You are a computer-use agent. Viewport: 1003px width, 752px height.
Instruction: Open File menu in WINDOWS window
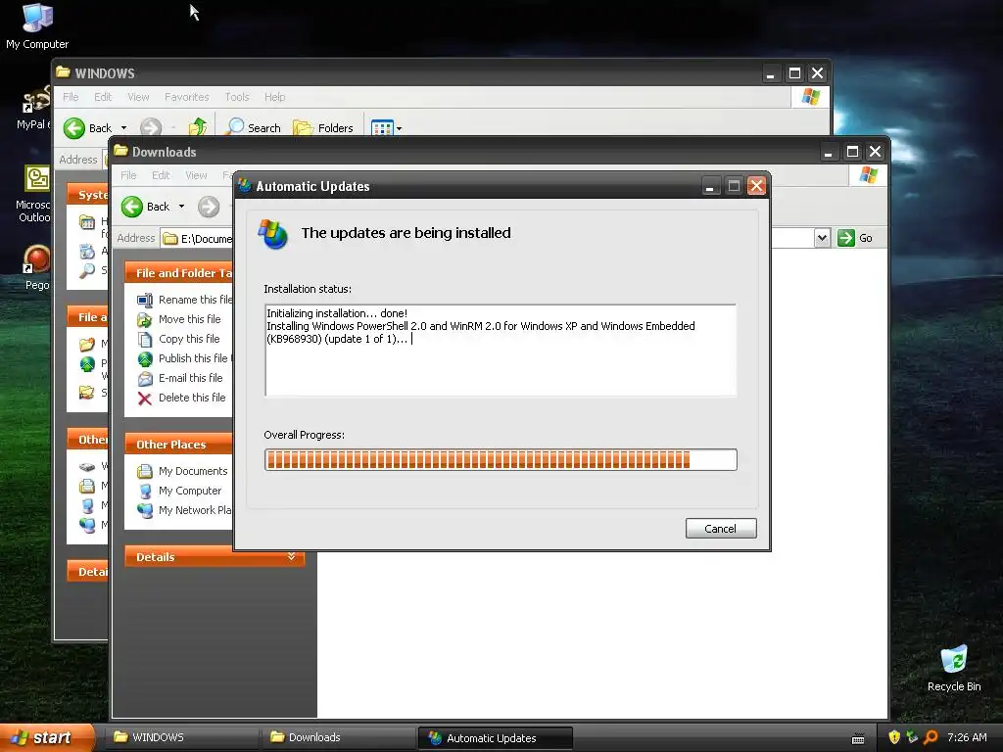coord(71,97)
